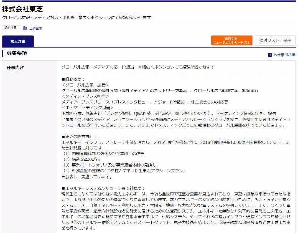Click the <グローバル広報・広告> subheading
298x233 pixels.
click(x=85, y=85)
